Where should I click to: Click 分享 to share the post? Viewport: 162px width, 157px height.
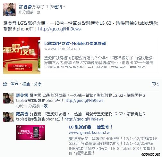click(38, 84)
